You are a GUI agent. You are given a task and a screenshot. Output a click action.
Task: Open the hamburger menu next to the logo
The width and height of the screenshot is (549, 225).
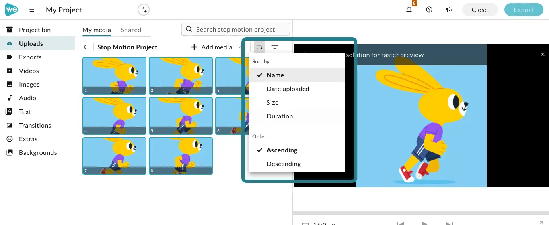coord(32,10)
